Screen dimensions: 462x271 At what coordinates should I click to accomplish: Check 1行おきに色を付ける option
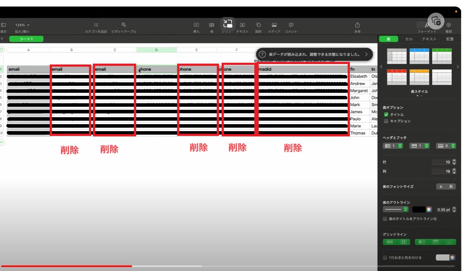pos(385,257)
